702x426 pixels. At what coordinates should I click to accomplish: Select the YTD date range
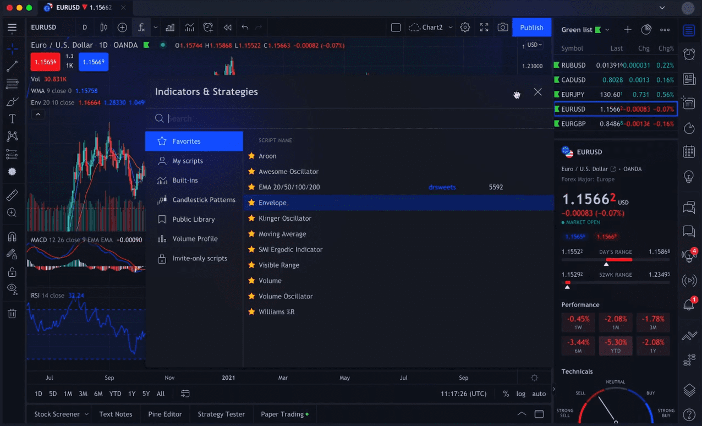[x=115, y=394]
